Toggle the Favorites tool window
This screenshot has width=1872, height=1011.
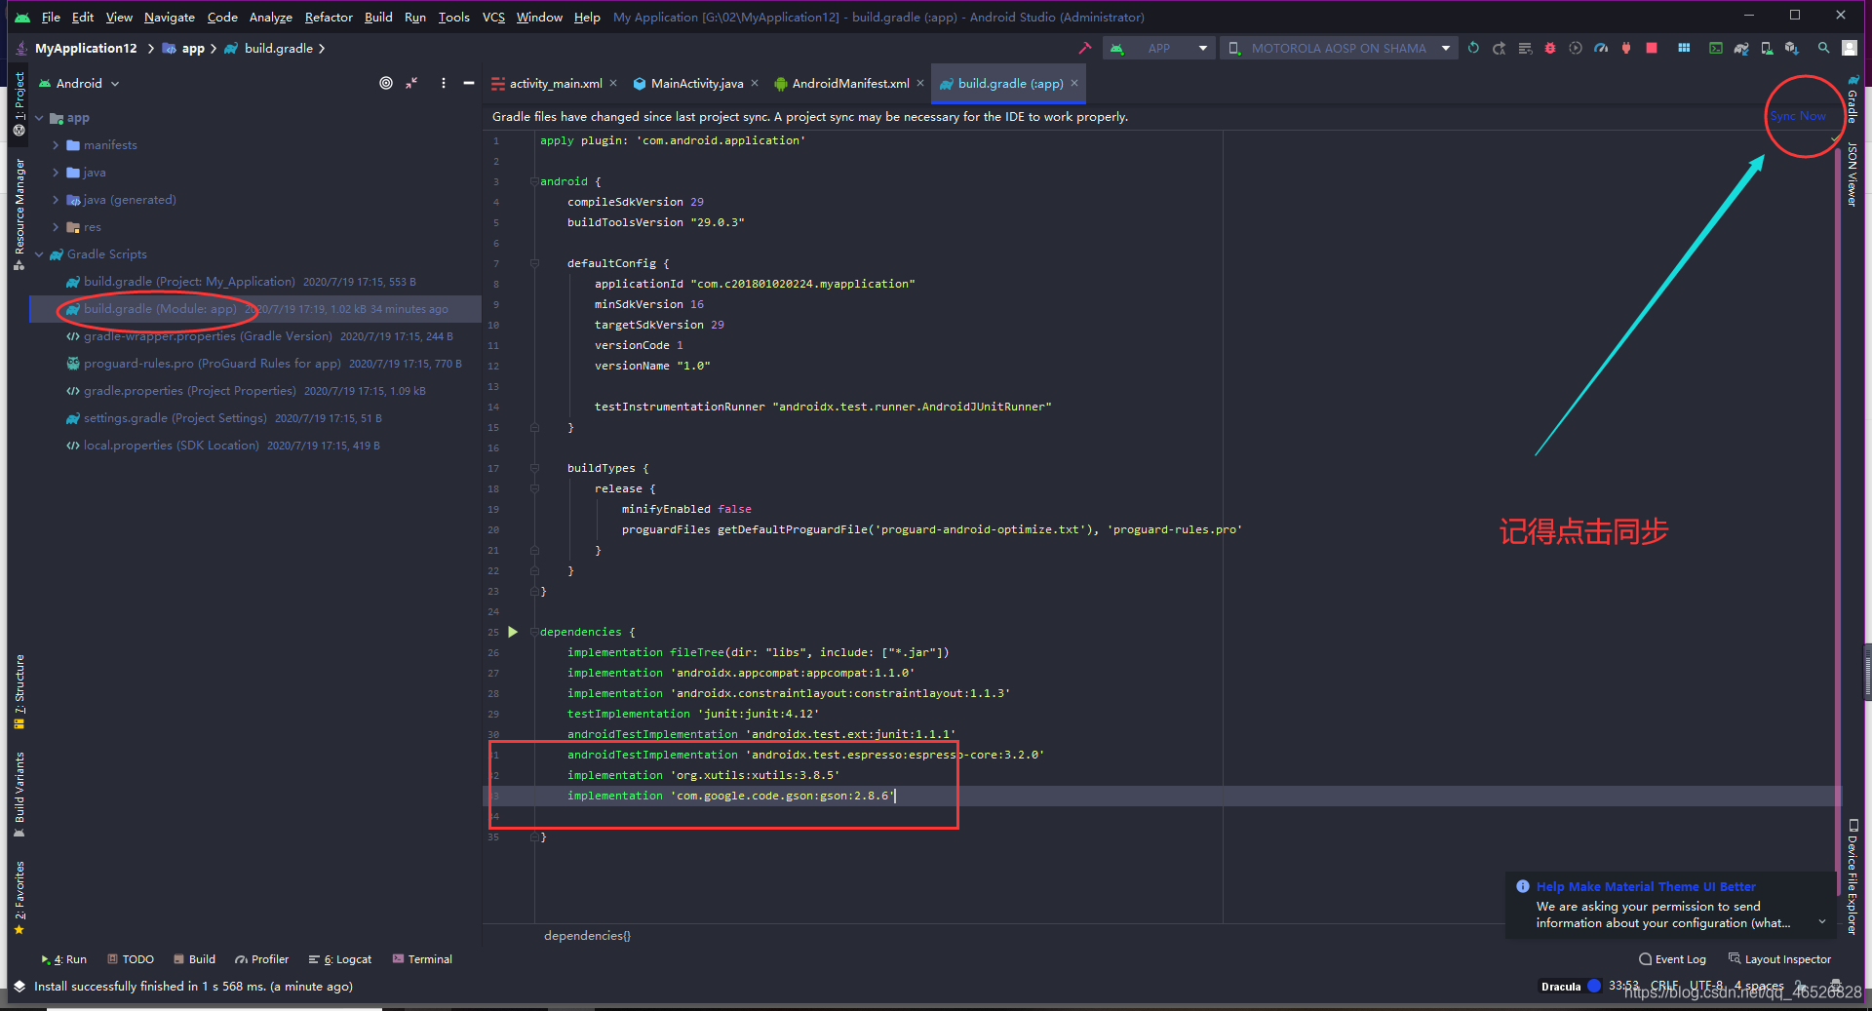point(19,898)
